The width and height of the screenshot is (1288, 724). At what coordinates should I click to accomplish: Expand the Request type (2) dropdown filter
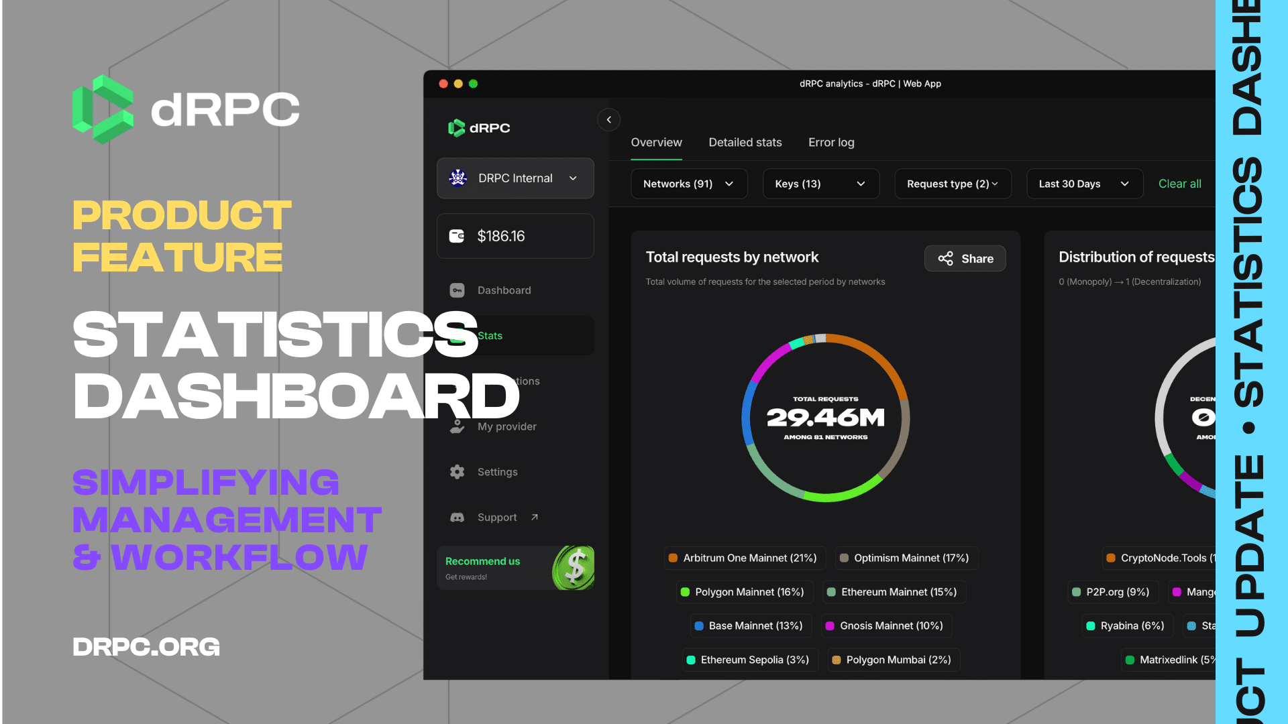point(952,183)
